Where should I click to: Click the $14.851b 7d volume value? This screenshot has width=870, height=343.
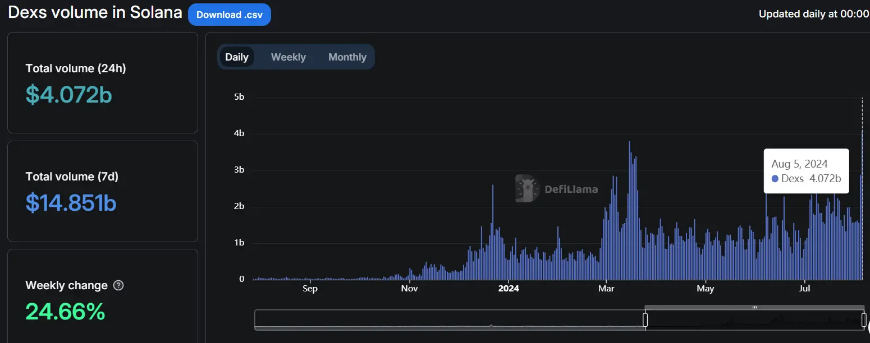[x=71, y=203]
